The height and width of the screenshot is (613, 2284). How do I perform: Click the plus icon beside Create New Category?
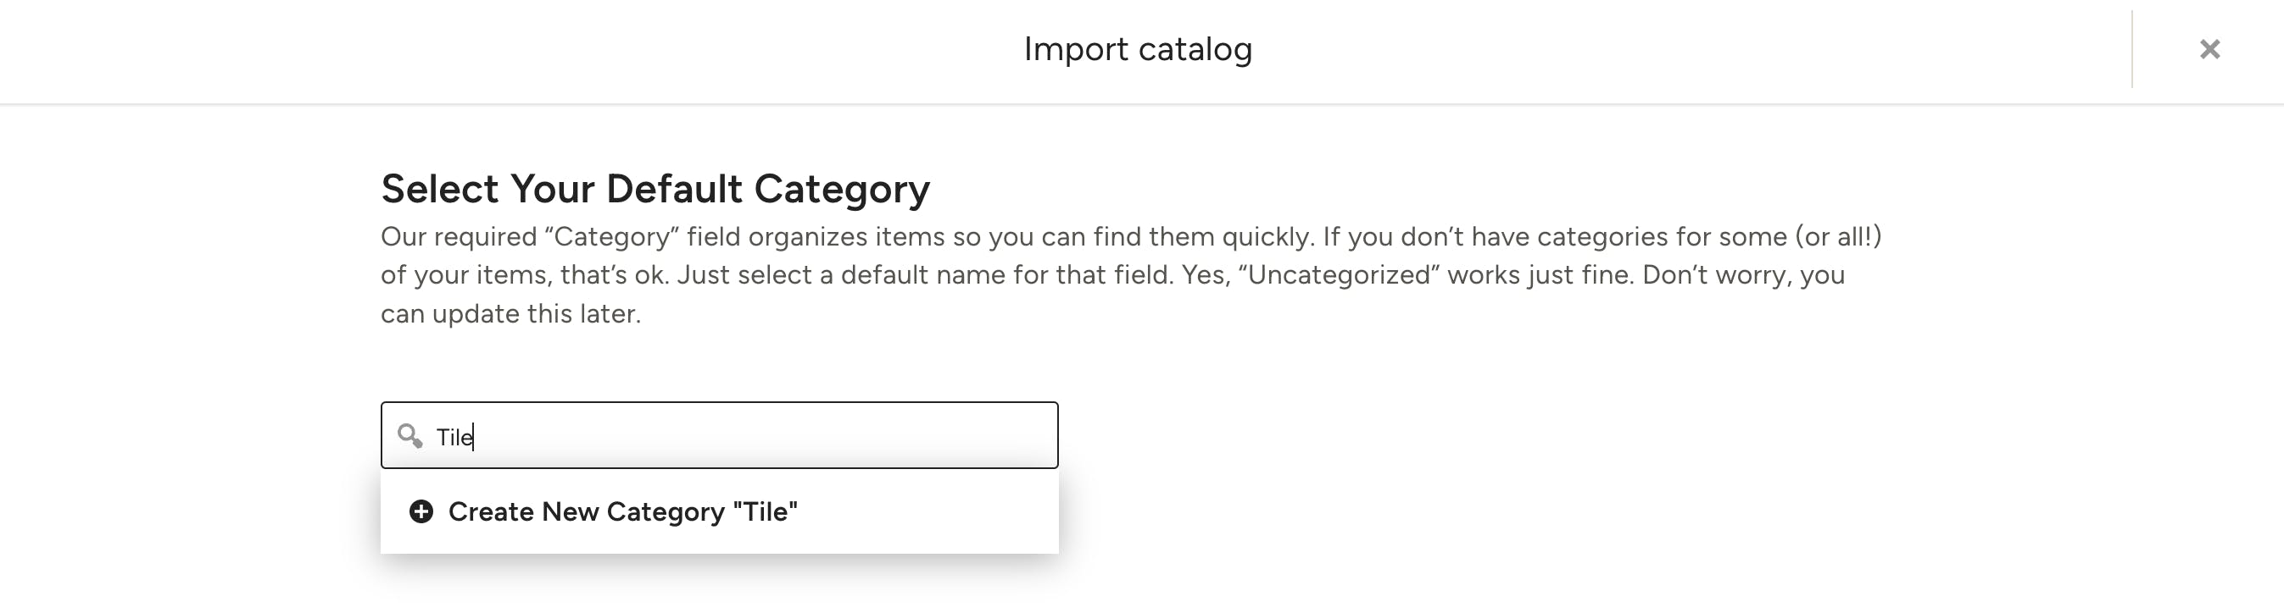(421, 511)
